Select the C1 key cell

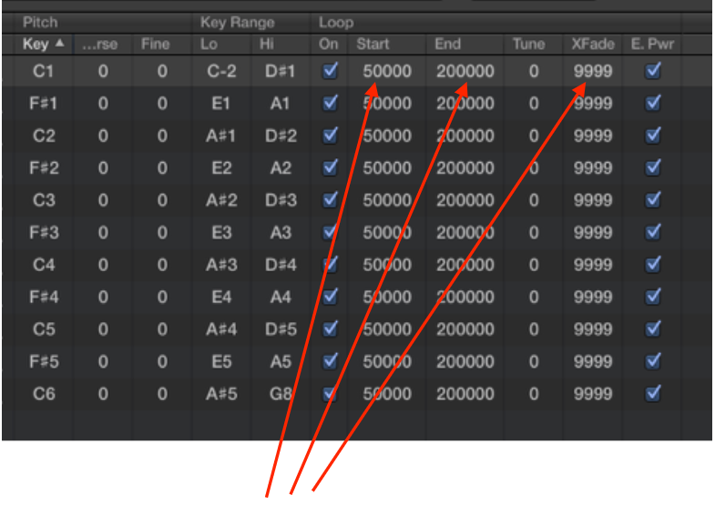tap(44, 71)
